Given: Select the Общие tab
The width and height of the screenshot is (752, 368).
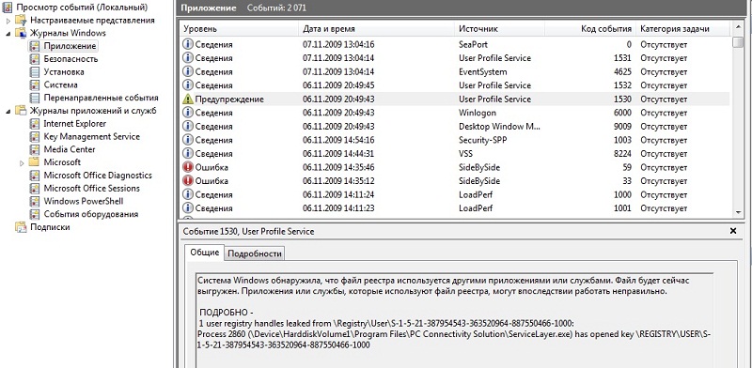Looking at the screenshot, I should [x=204, y=253].
